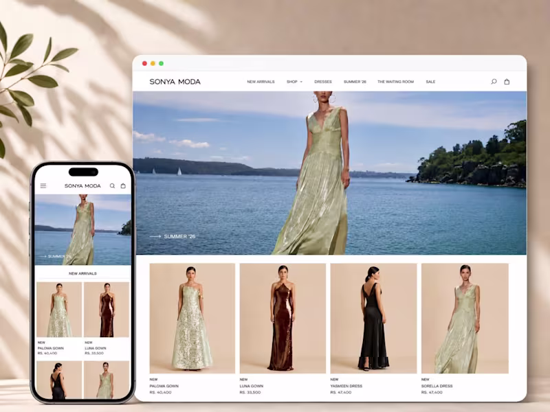Open Sorella Dress product image on desktop

(465, 318)
